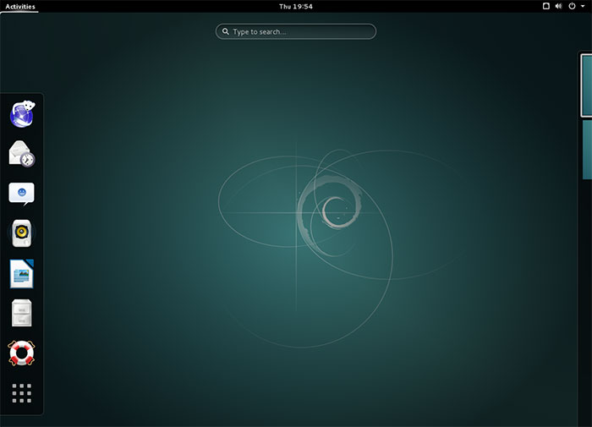Open the Web browser from the dock
This screenshot has width=592, height=427.
[22, 114]
